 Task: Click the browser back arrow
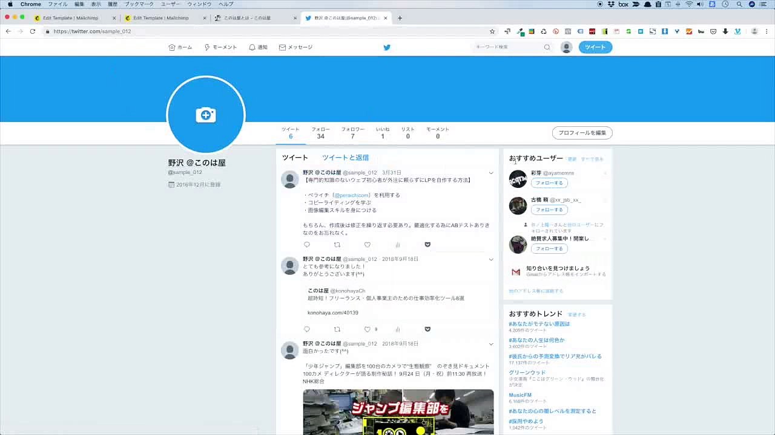(x=8, y=31)
